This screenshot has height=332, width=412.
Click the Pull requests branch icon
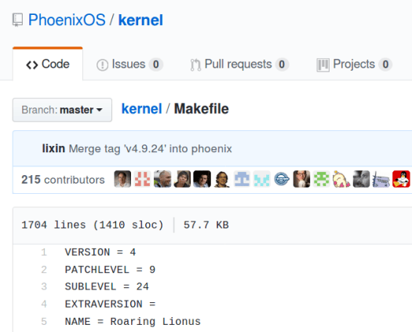(x=195, y=65)
